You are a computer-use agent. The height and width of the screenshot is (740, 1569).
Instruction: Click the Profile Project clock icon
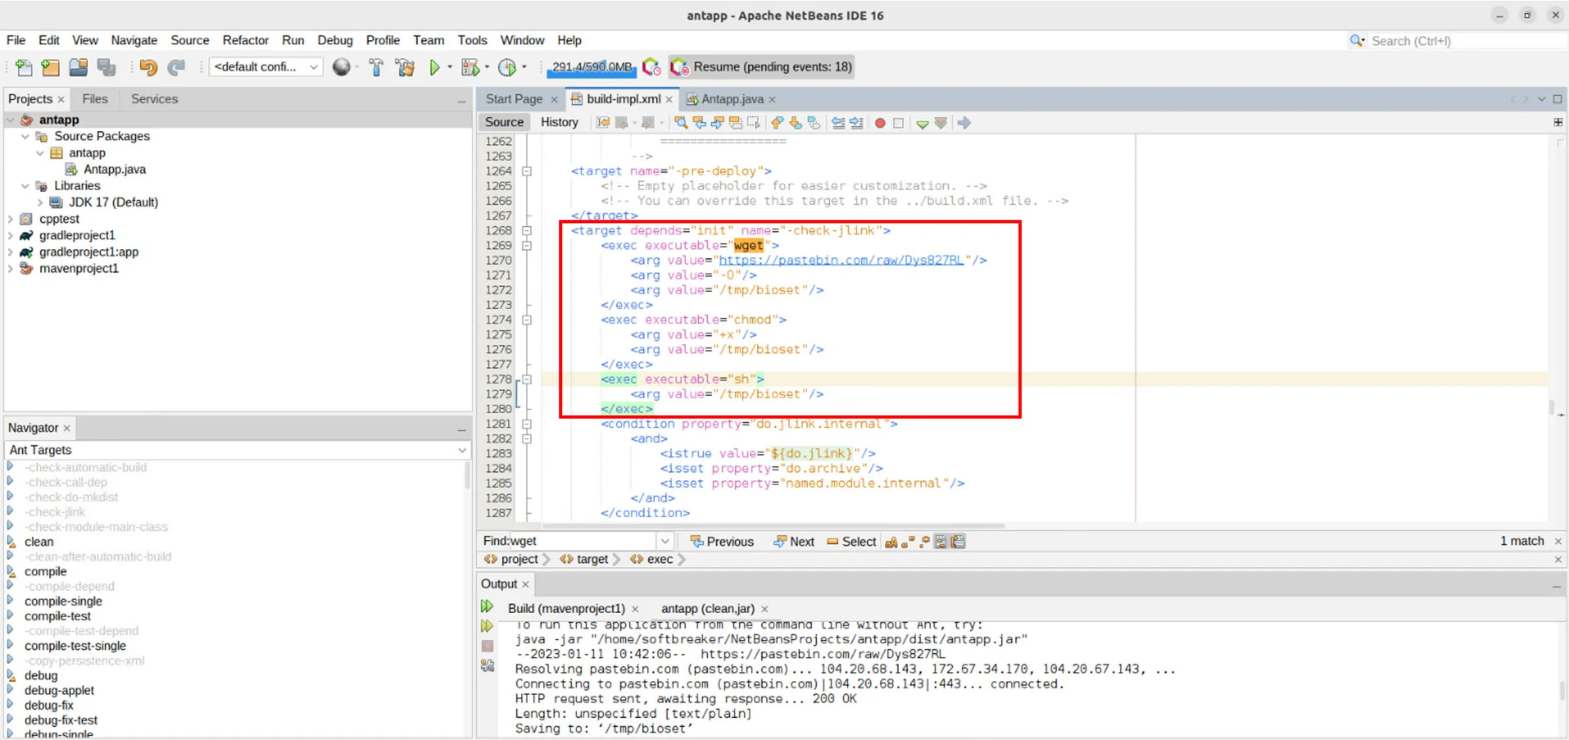pyautogui.click(x=507, y=67)
